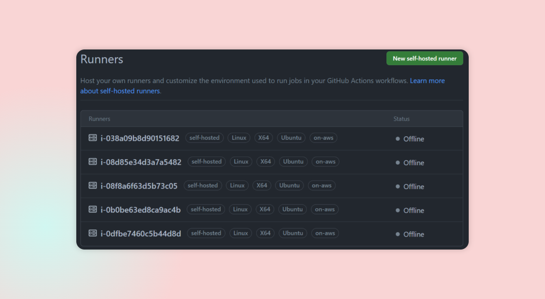Click server icon for runner i-038a09b8d90151682
The height and width of the screenshot is (299, 545).
(x=93, y=138)
